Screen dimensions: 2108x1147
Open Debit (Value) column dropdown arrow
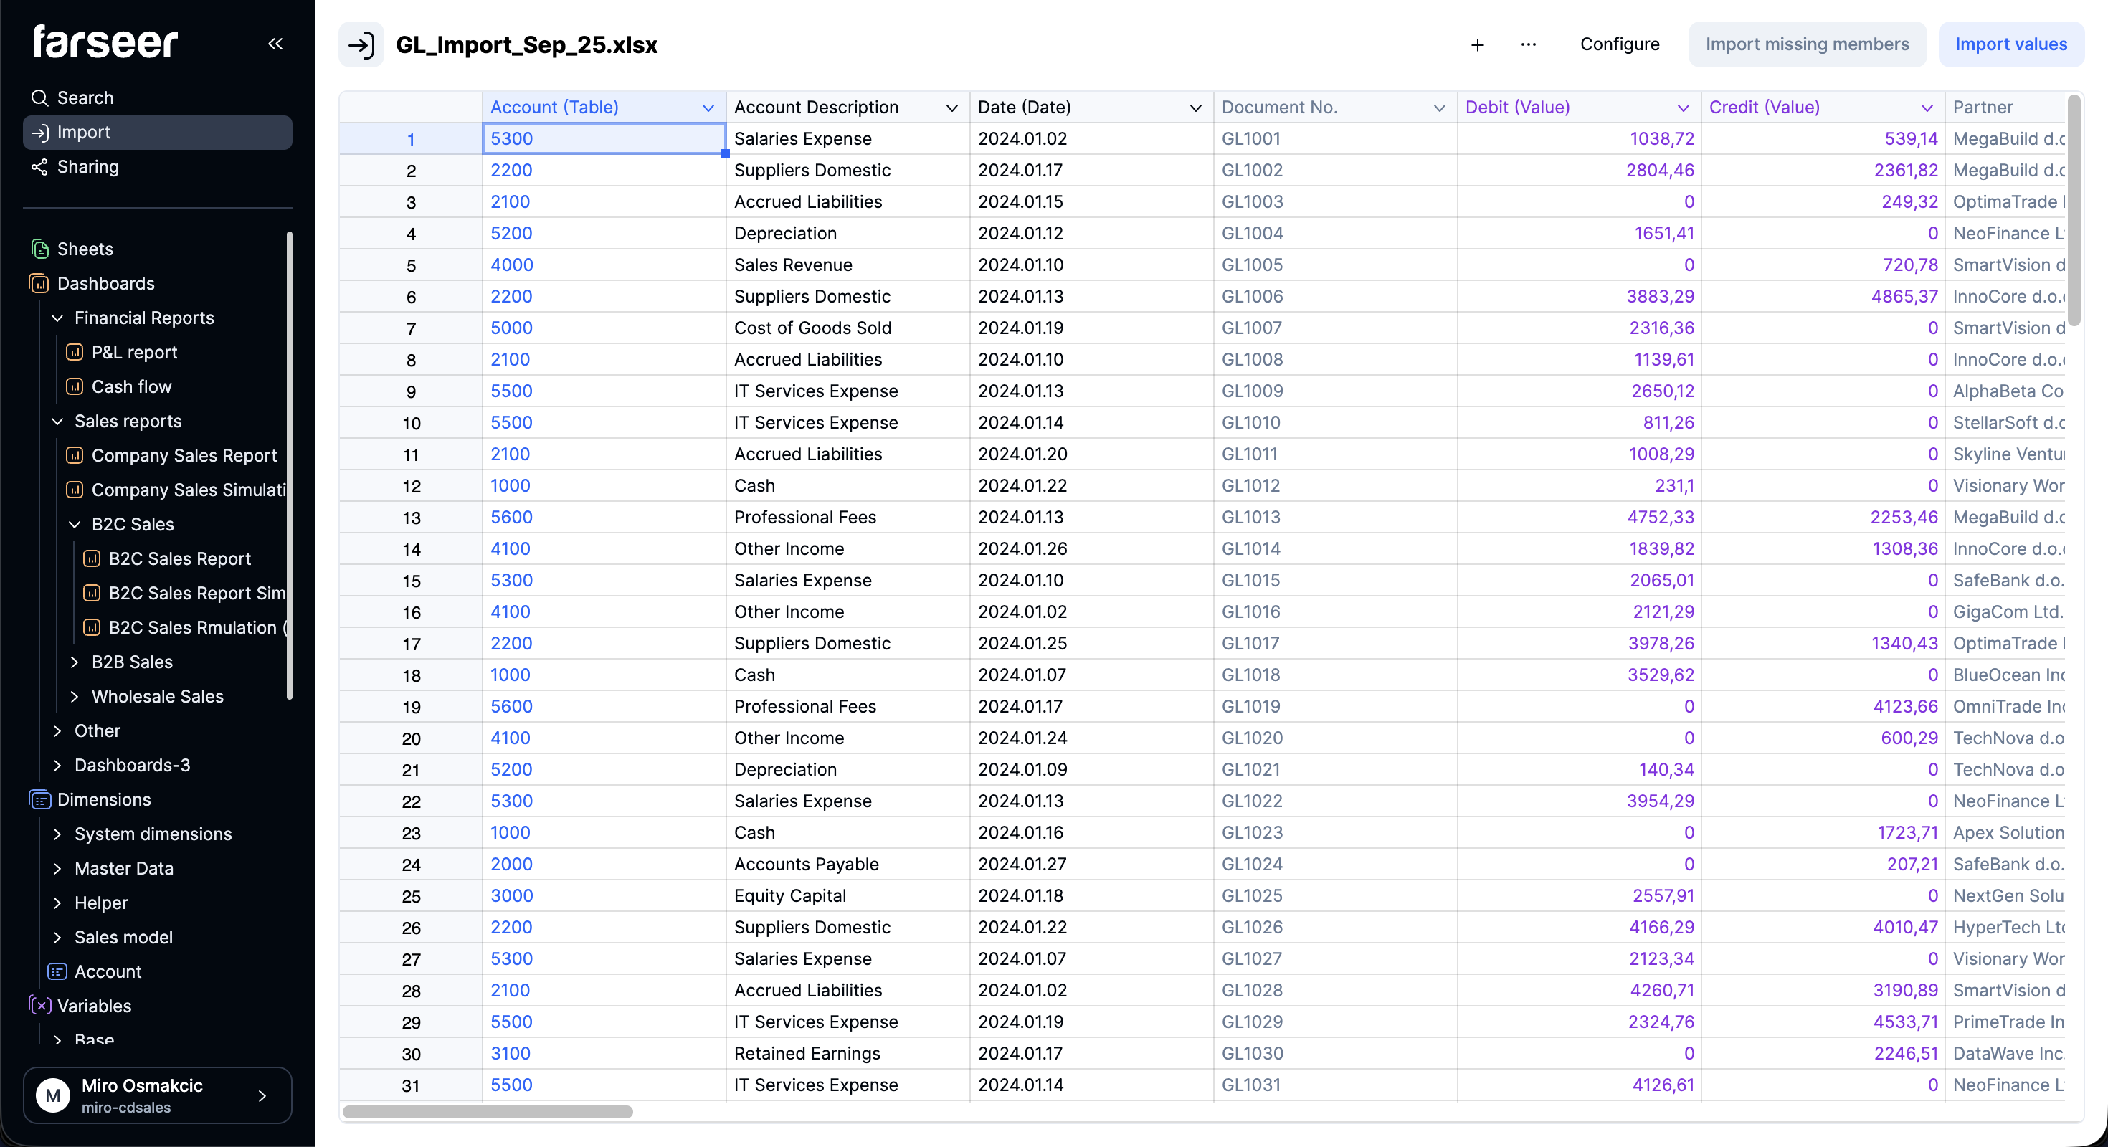(x=1683, y=108)
